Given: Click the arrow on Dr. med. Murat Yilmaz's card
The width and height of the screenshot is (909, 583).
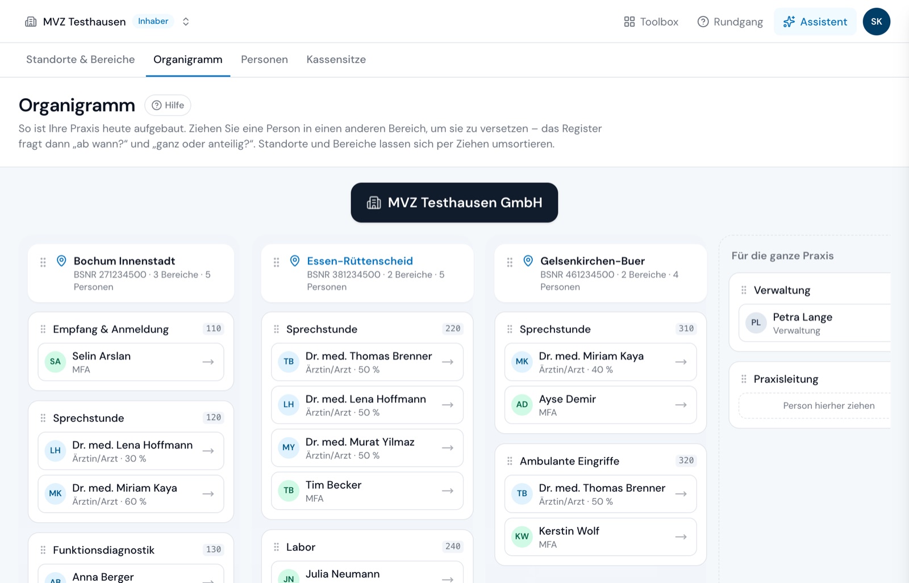Looking at the screenshot, I should tap(448, 448).
